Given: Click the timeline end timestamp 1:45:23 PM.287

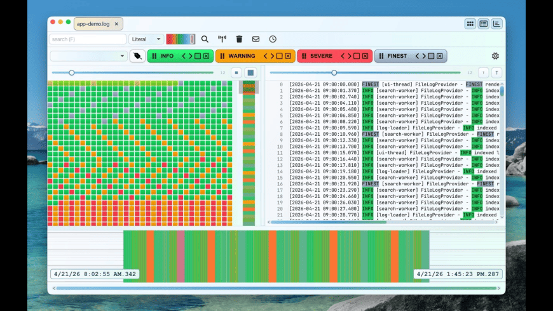Looking at the screenshot, I should point(458,274).
